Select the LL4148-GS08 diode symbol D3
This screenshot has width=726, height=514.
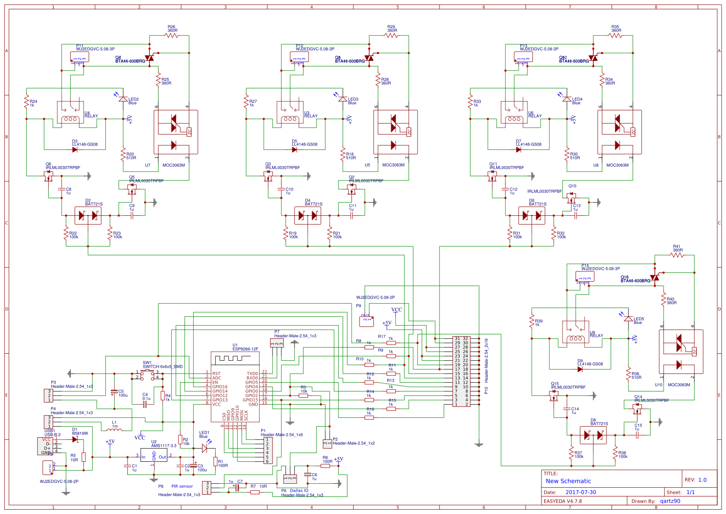76,148
